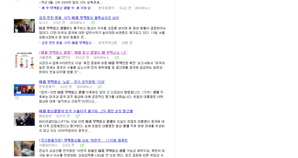
Task: Click snippet '-작년 8월, 2차 2000억 달러 10% 보복관세'
Action: pyautogui.click(x=71, y=3)
